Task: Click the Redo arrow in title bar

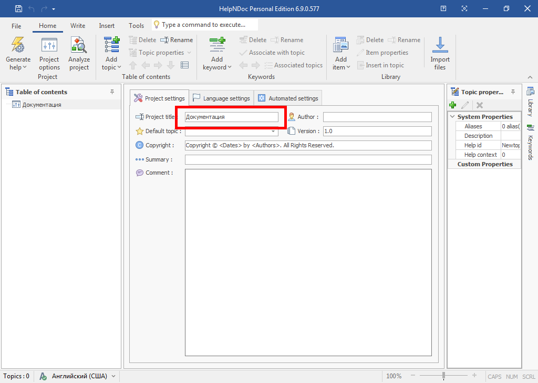Action: pos(44,8)
